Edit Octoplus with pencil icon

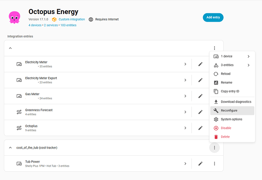[x=200, y=128]
